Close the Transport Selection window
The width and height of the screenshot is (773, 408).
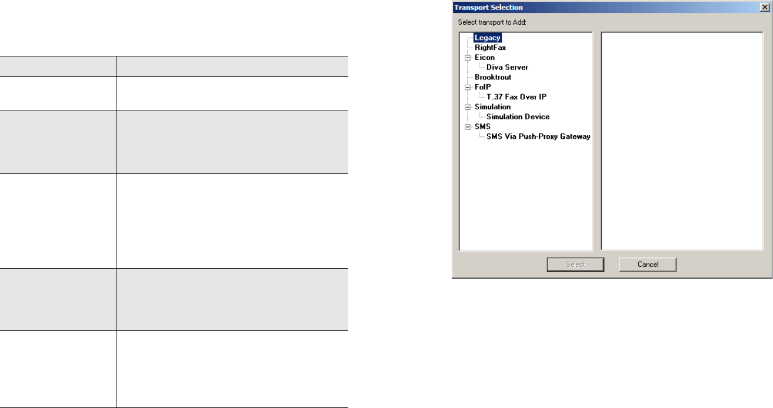763,8
